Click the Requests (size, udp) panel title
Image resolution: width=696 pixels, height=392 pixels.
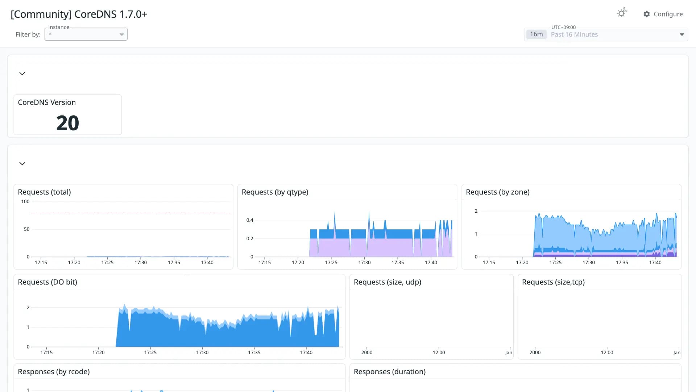pyautogui.click(x=387, y=282)
